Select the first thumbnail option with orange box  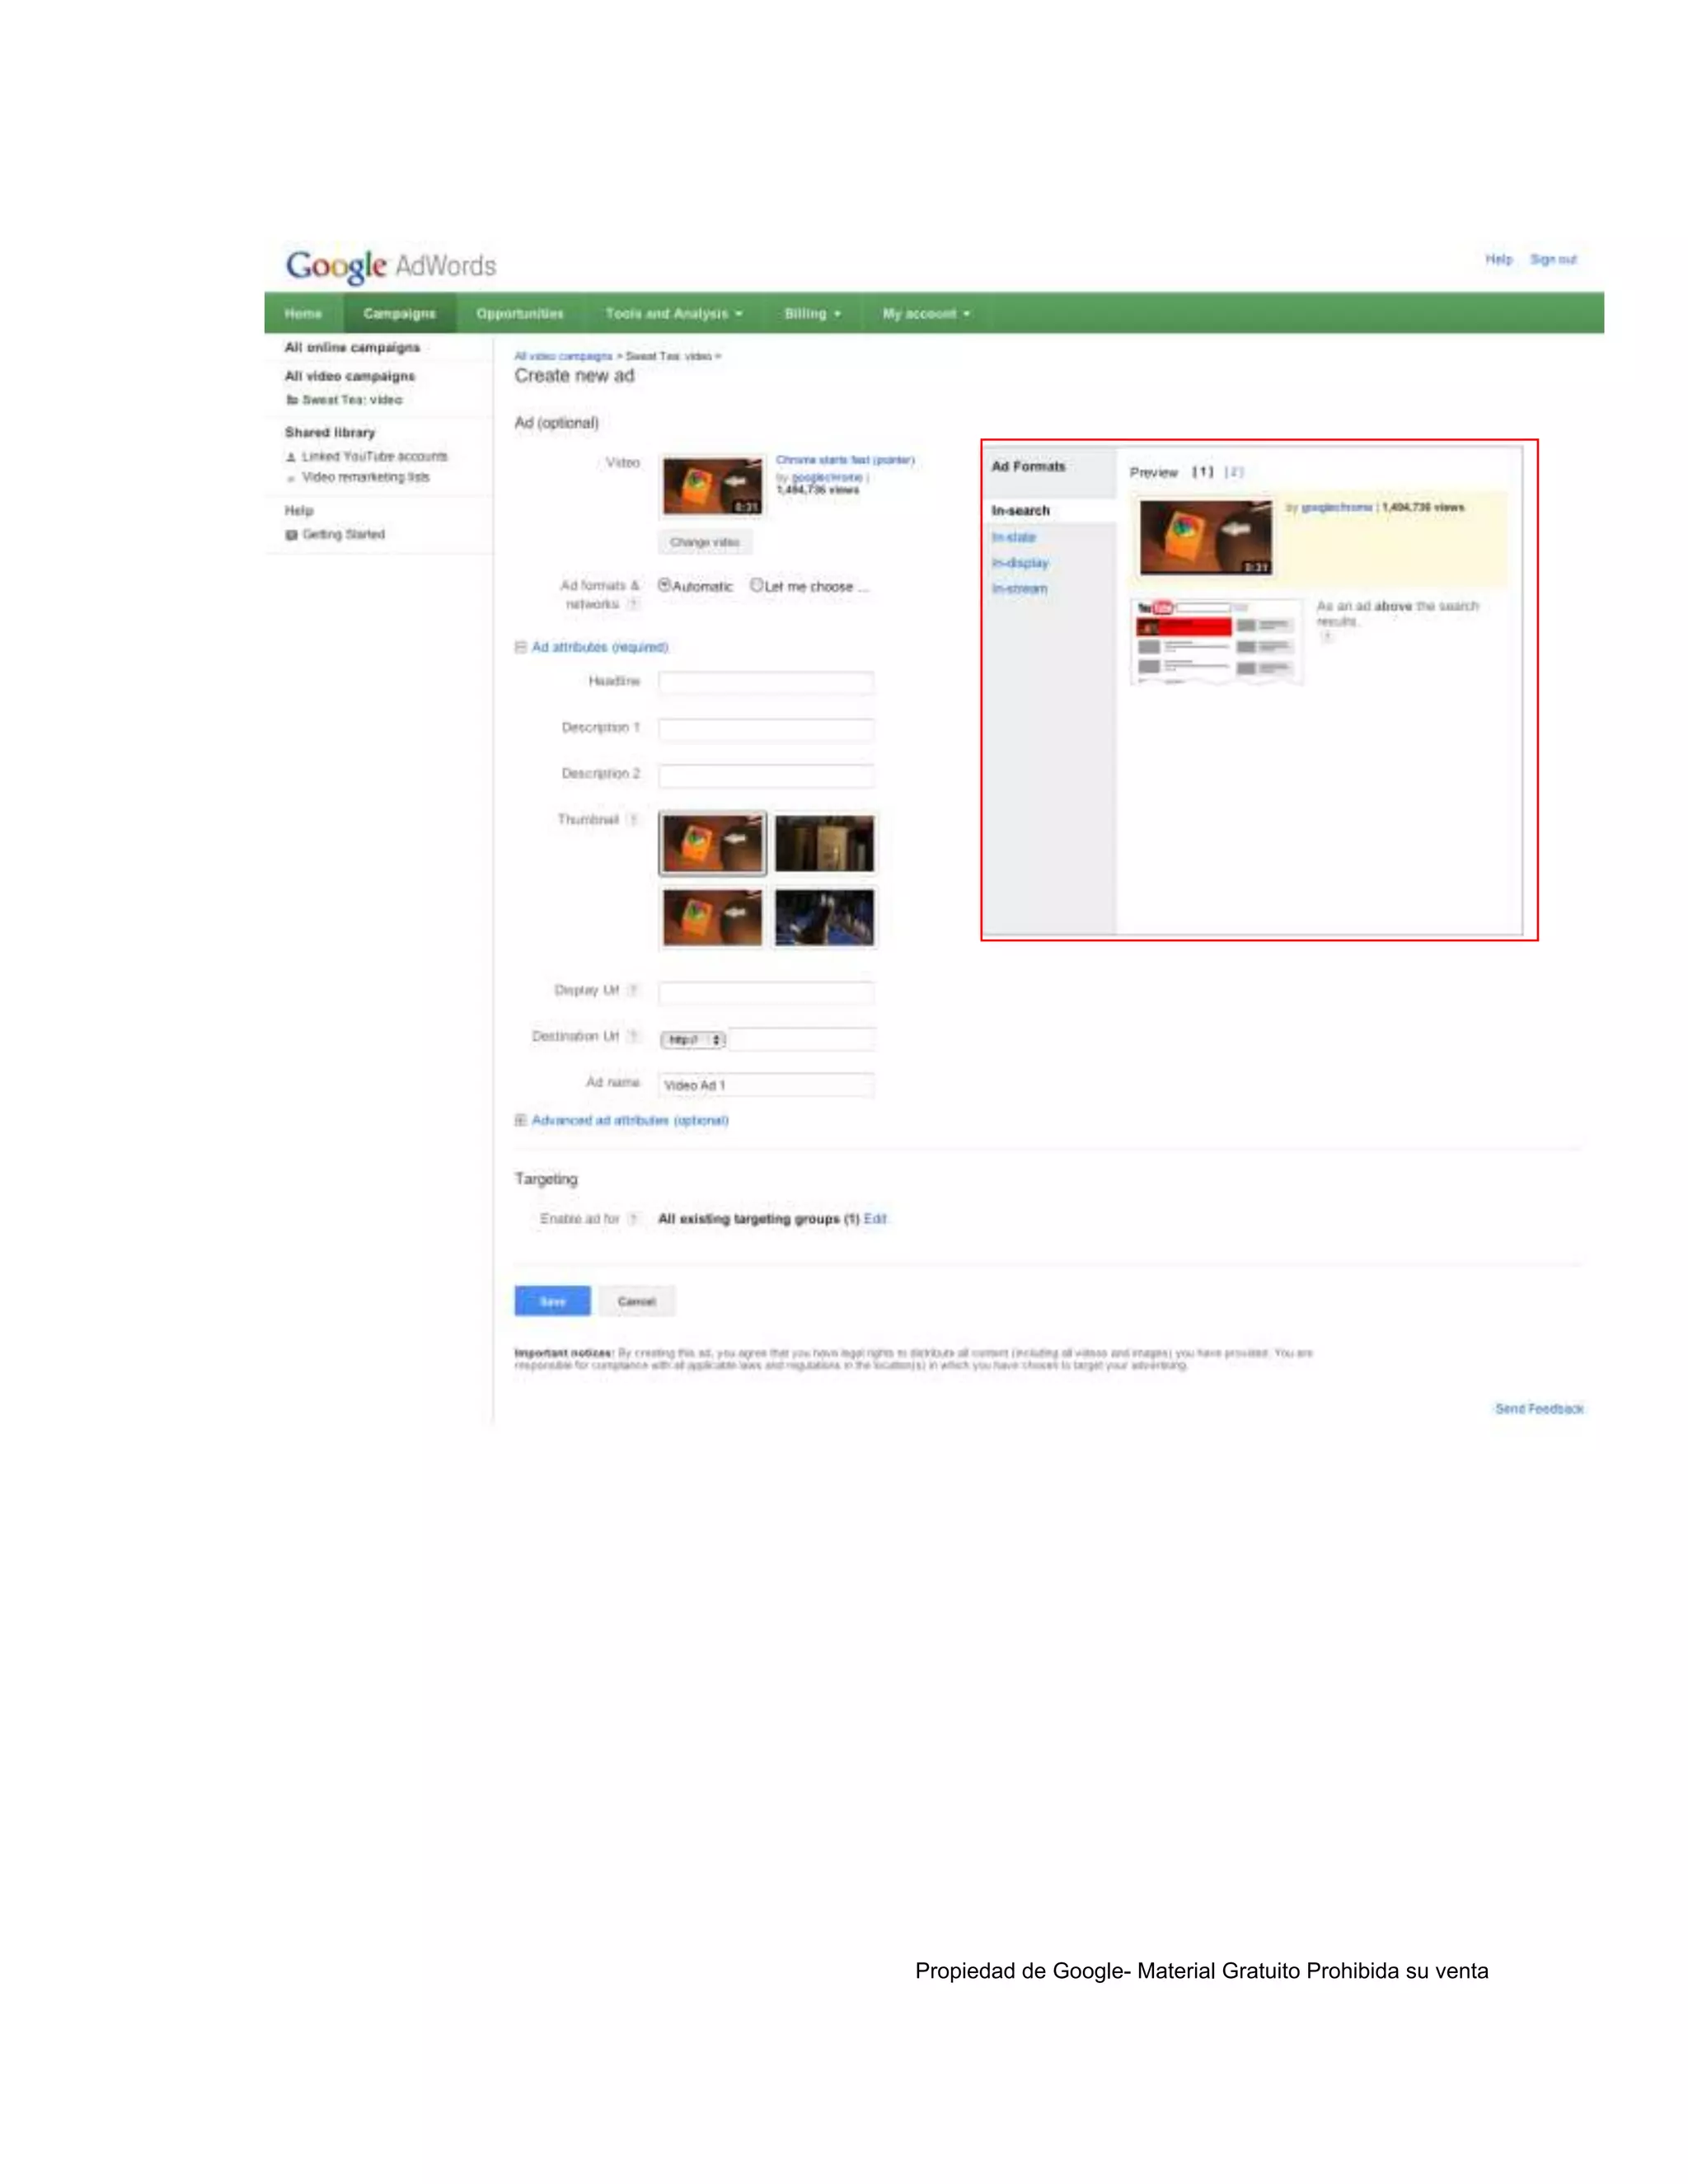tap(713, 844)
